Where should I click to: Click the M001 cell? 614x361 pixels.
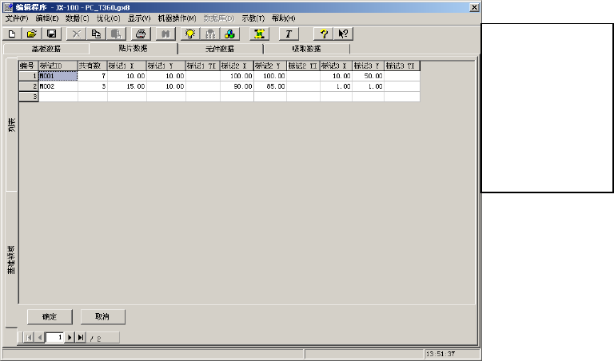tap(58, 76)
